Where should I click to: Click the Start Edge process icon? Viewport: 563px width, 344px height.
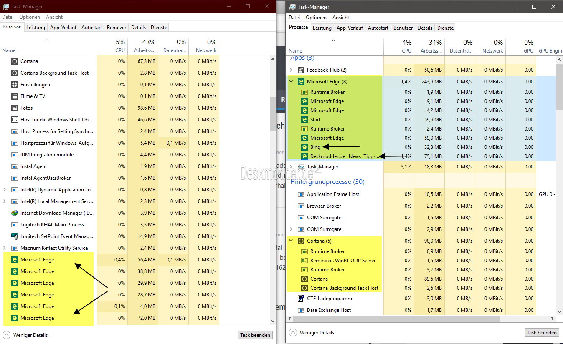coord(304,120)
